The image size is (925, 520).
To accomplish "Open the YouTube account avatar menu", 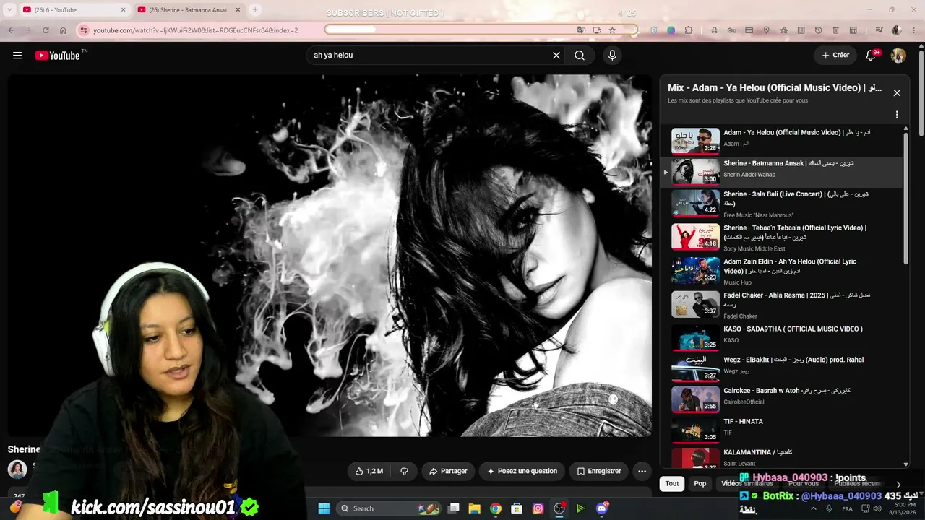I will click(898, 56).
